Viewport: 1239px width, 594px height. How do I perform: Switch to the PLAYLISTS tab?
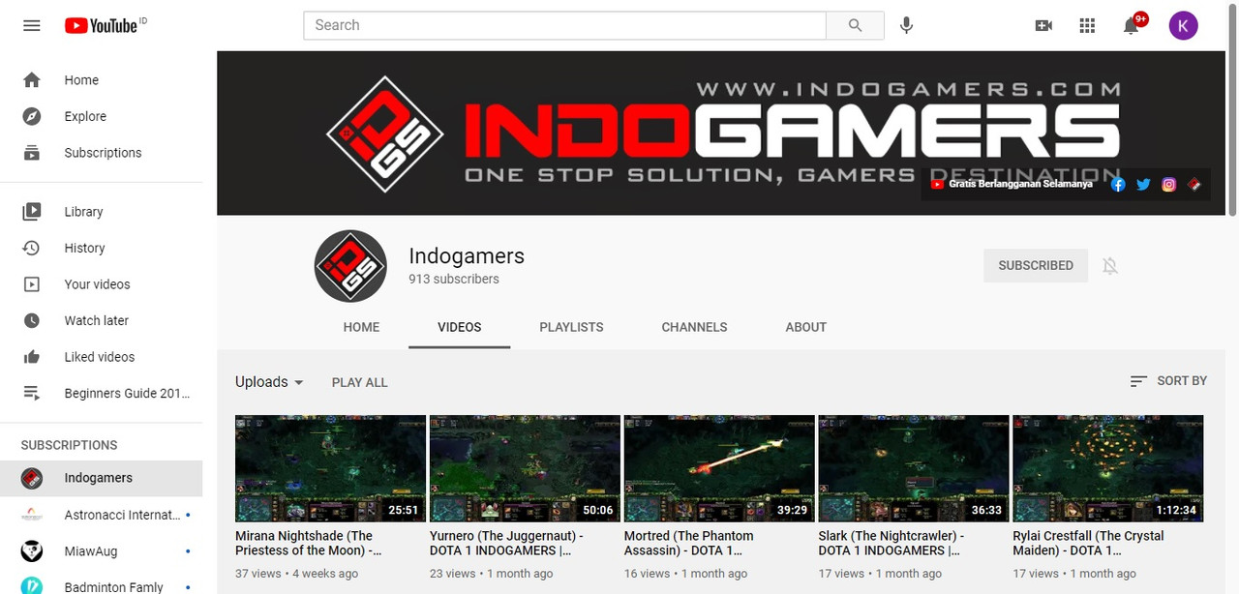coord(571,327)
